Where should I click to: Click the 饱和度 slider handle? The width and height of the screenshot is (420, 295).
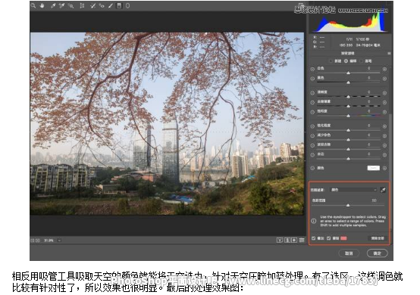(x=348, y=116)
